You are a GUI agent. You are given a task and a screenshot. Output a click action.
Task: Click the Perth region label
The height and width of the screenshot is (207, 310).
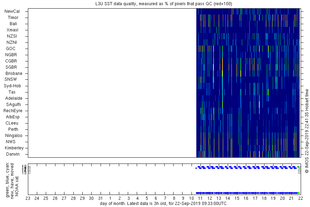click(13, 129)
